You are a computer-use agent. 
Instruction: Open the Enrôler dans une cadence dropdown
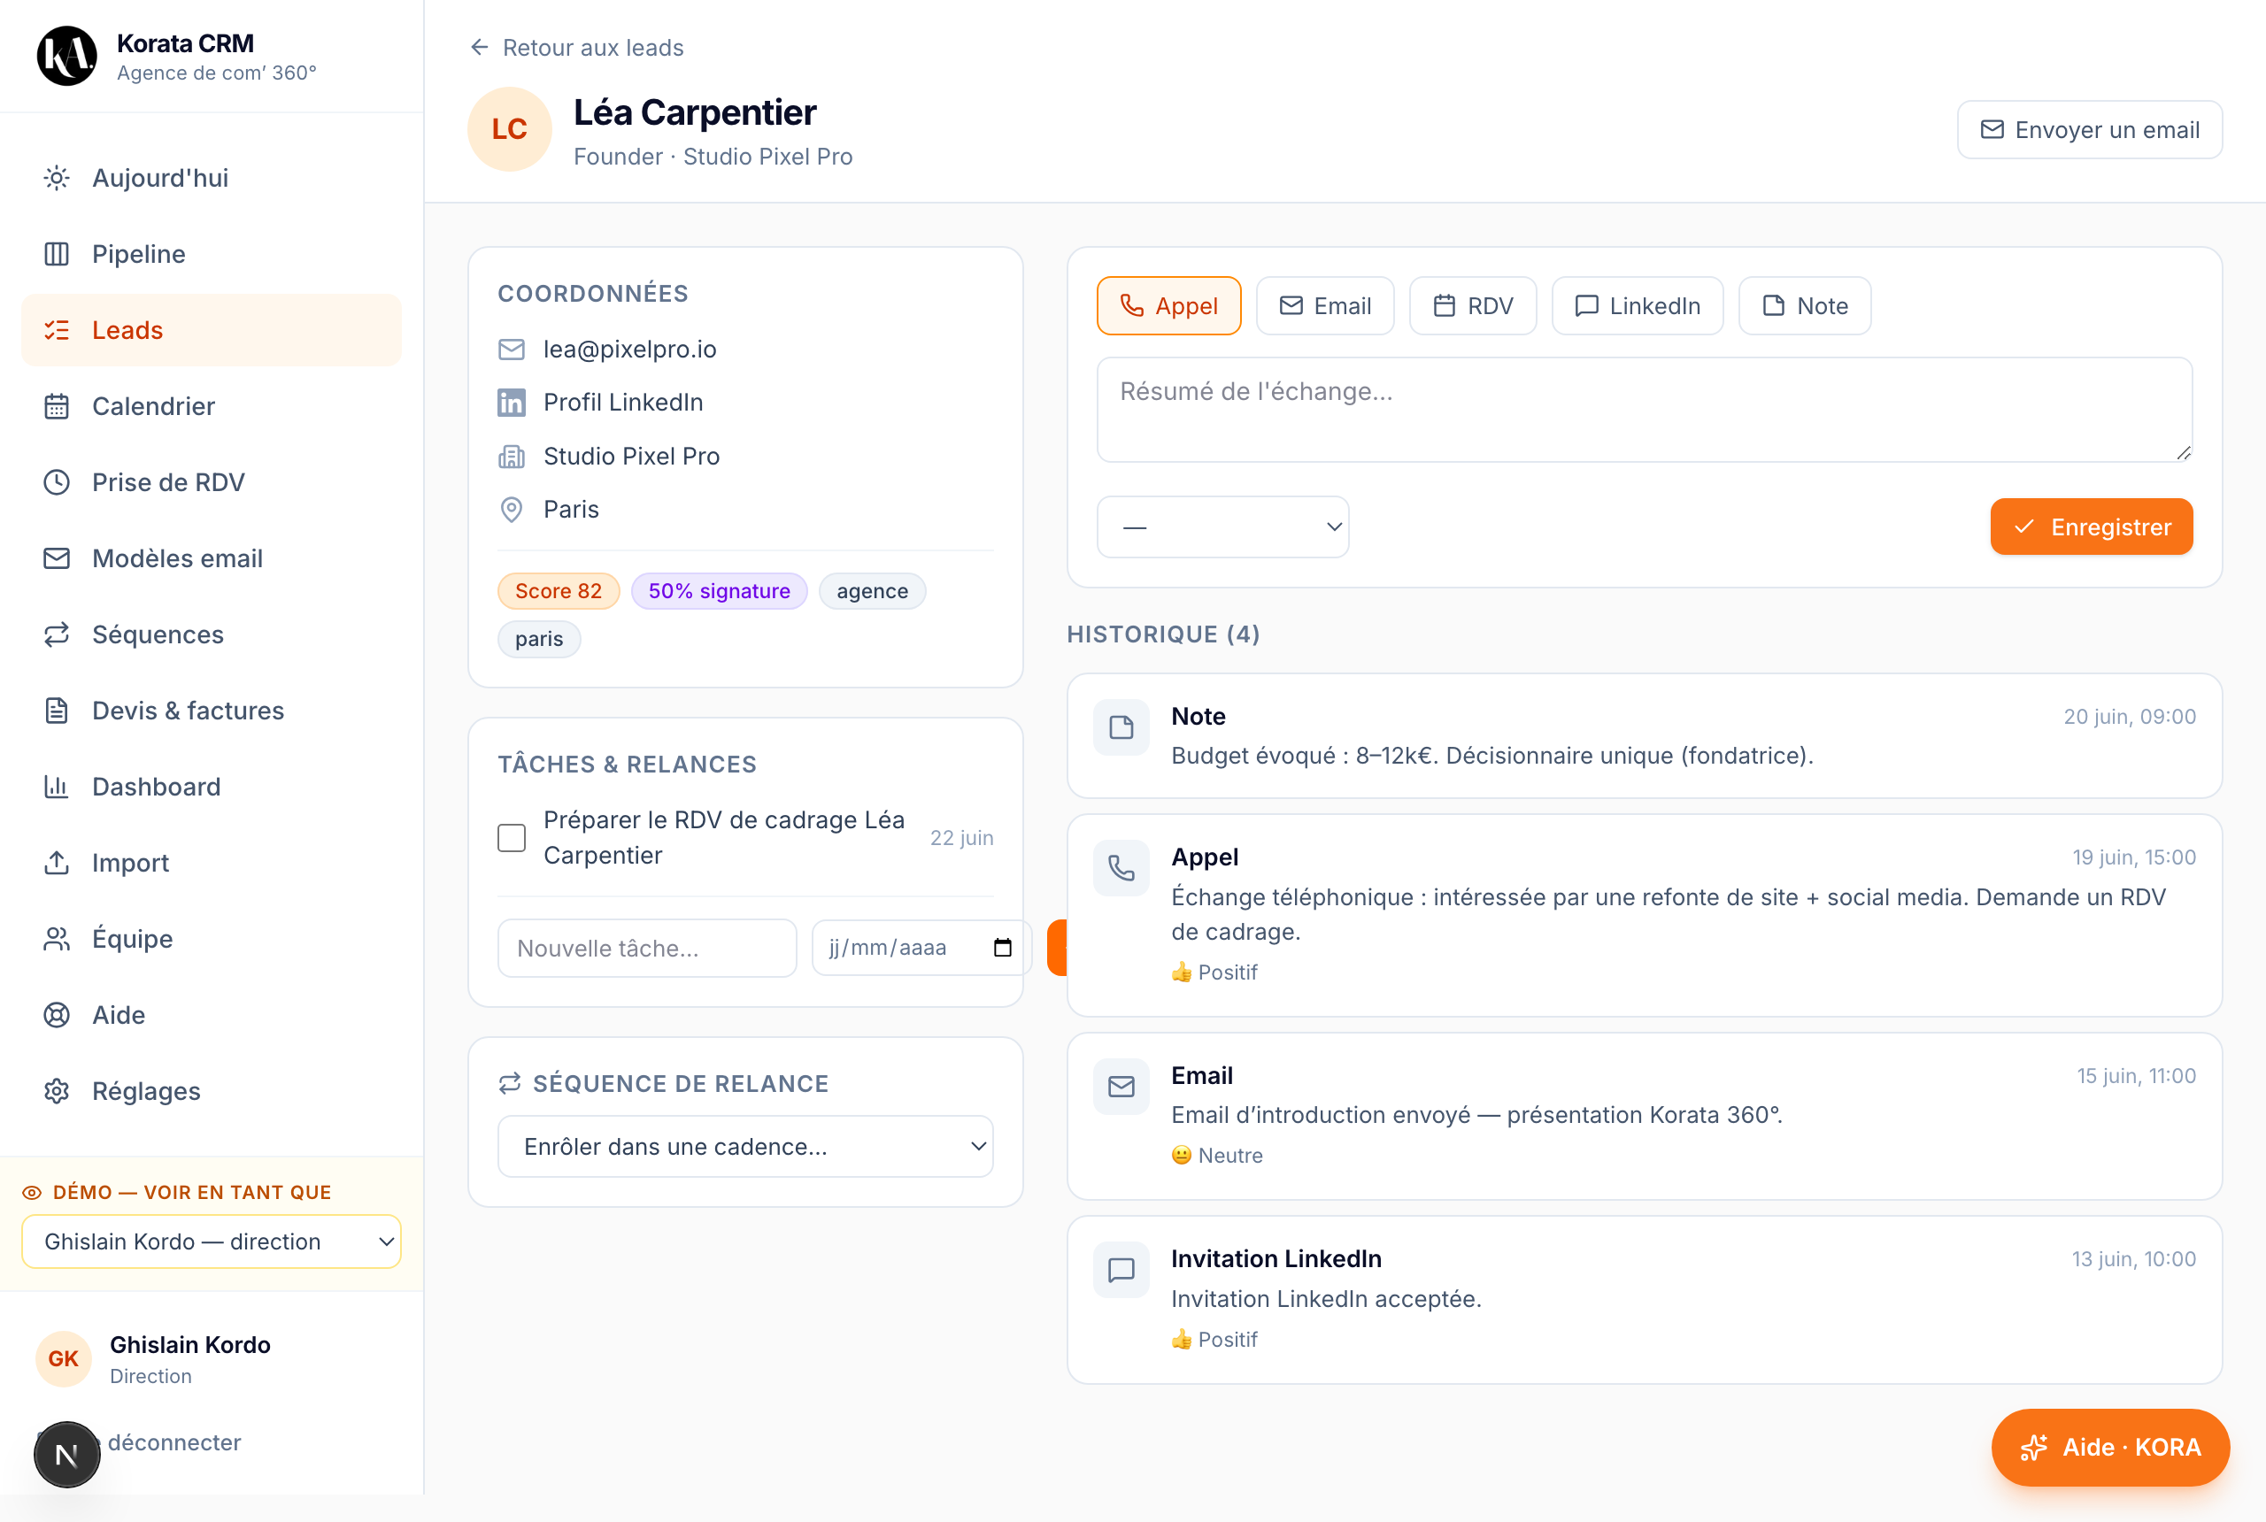click(x=745, y=1146)
